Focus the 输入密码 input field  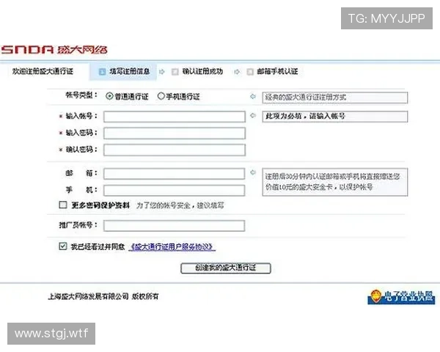pos(175,133)
